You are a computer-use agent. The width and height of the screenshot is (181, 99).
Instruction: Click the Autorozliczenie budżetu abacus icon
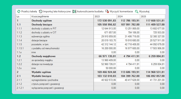tap(74, 12)
